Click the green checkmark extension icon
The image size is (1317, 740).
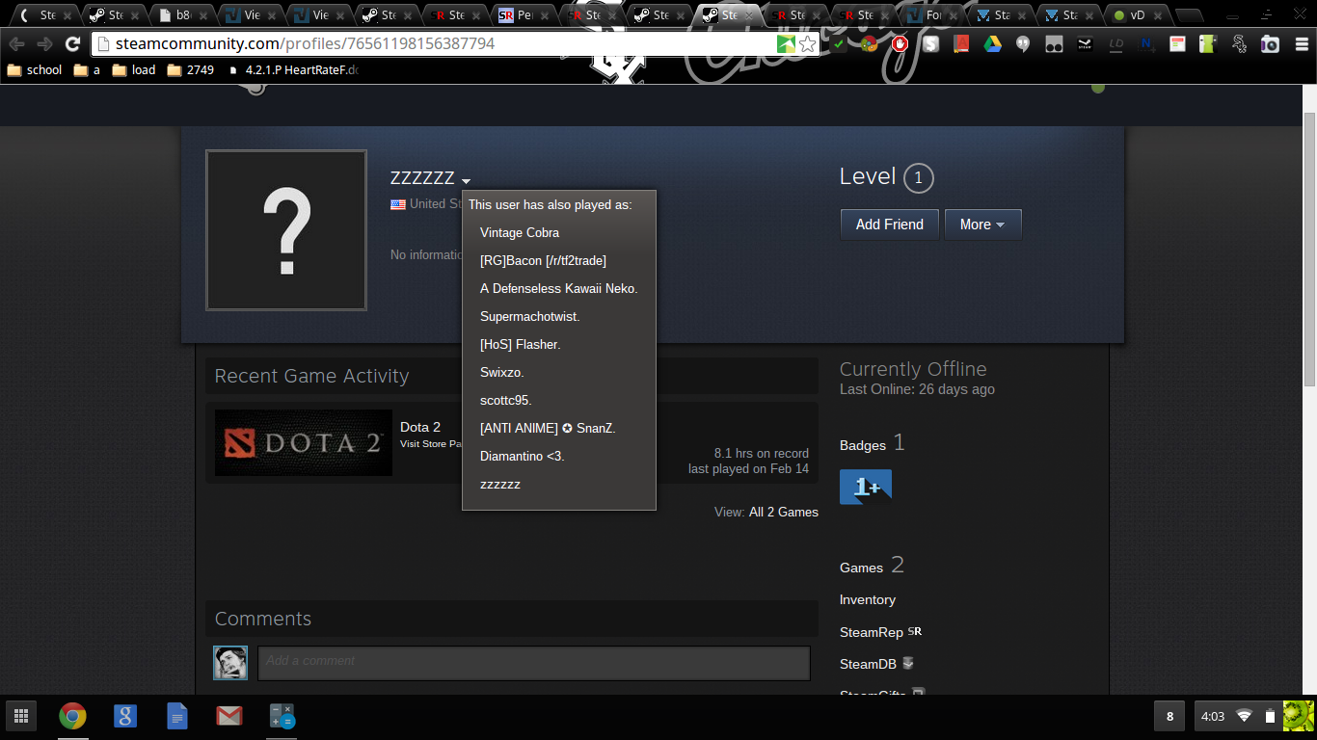[x=839, y=44]
